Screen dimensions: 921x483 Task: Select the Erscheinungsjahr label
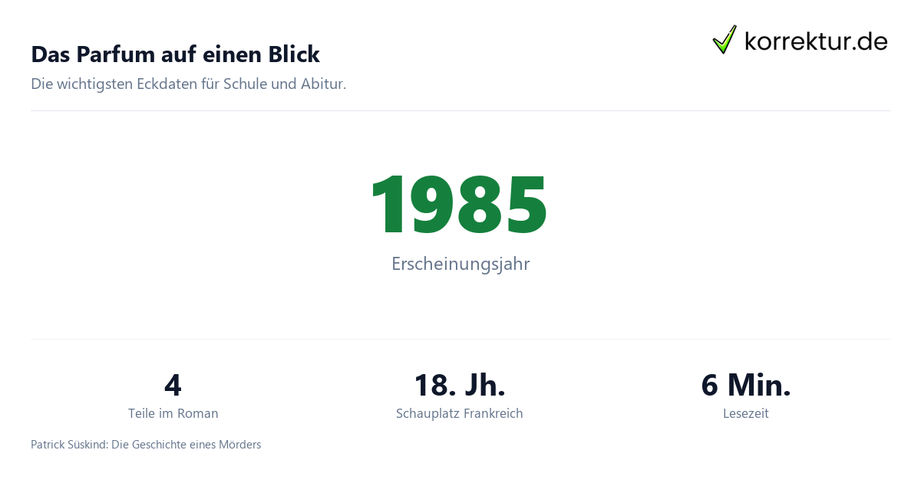460,264
